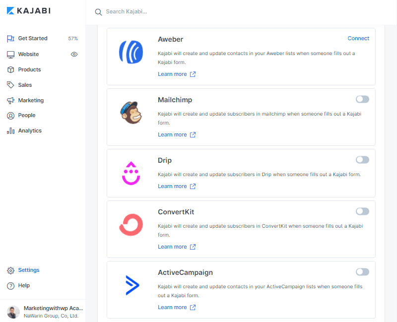The width and height of the screenshot is (397, 322).
Task: Open the Analytics section
Action: click(30, 130)
